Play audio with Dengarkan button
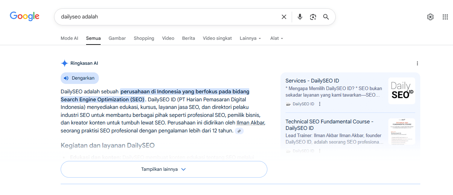The width and height of the screenshot is (453, 195). [x=80, y=78]
